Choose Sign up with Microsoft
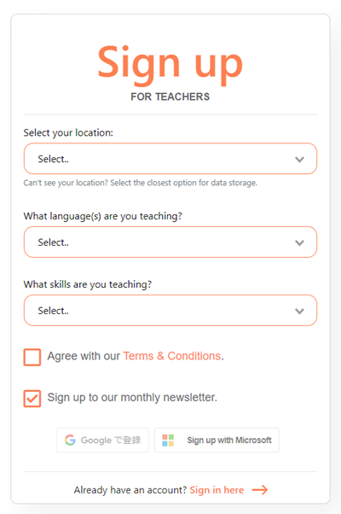This screenshot has height=514, width=341. click(x=217, y=440)
